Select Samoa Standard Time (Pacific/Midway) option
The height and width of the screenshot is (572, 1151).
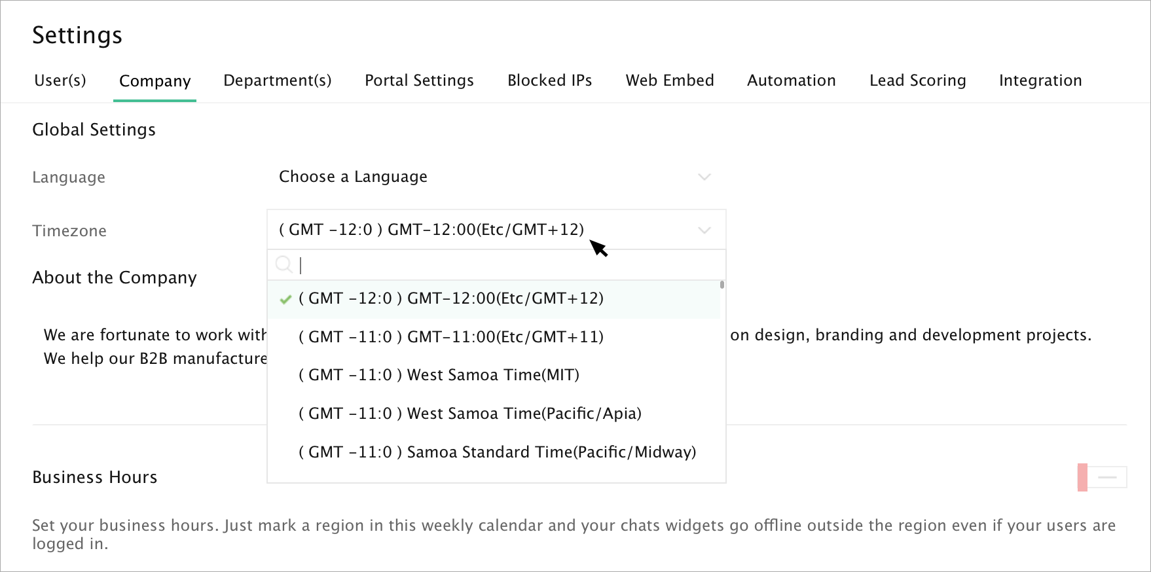pos(498,452)
